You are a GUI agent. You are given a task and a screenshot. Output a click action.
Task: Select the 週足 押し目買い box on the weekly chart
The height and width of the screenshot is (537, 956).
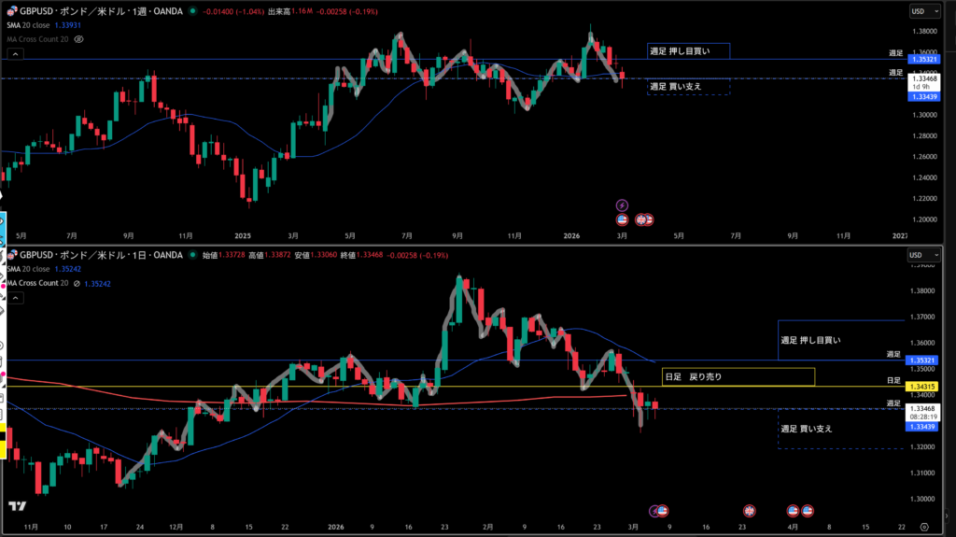[x=688, y=51]
